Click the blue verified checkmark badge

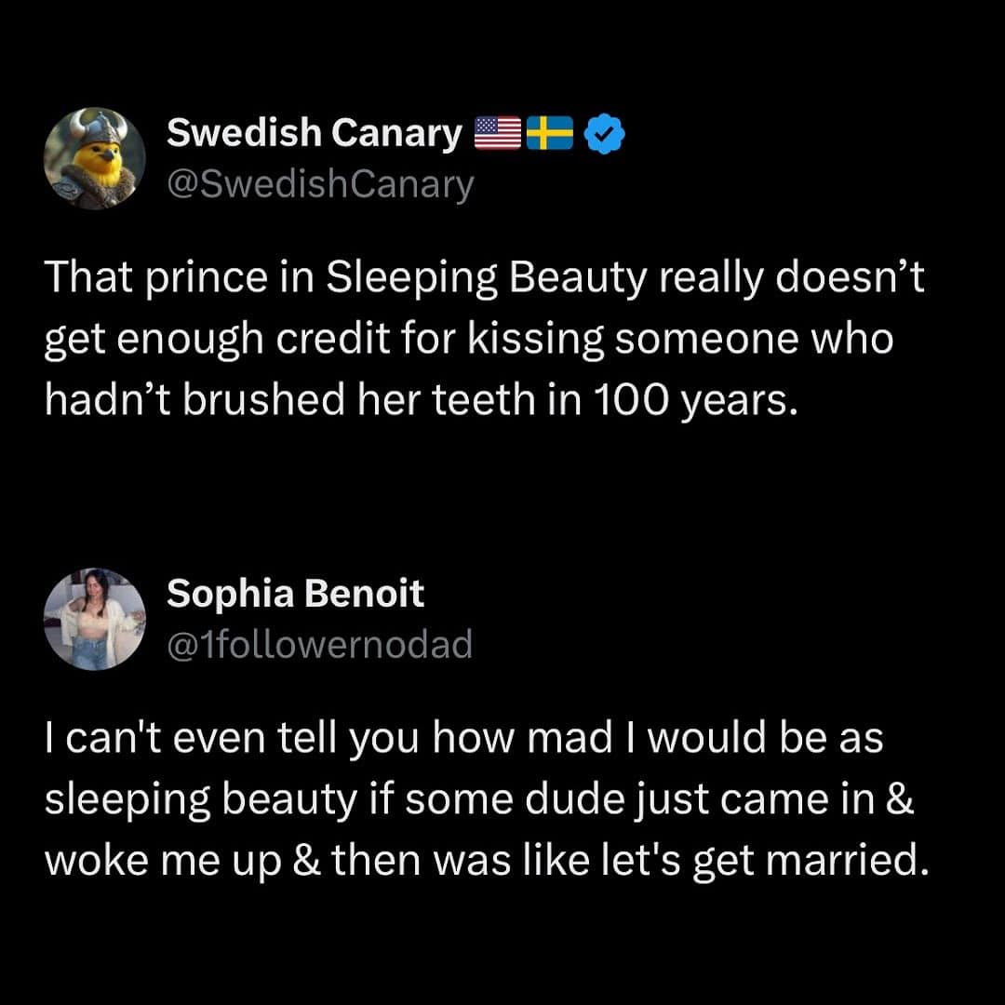pyautogui.click(x=603, y=136)
